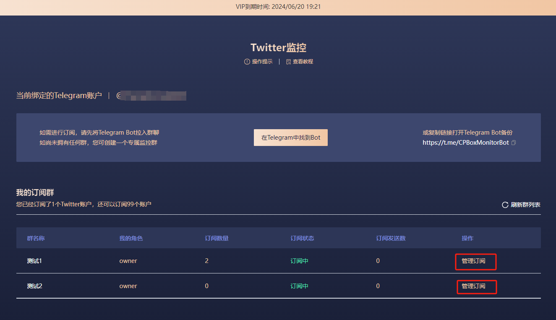This screenshot has width=556, height=320.
Task: Click the 订阅状态 column header
Action: point(302,238)
